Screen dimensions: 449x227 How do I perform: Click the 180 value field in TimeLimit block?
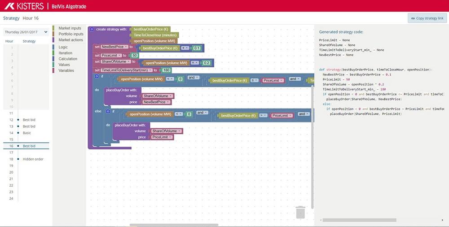click(166, 70)
